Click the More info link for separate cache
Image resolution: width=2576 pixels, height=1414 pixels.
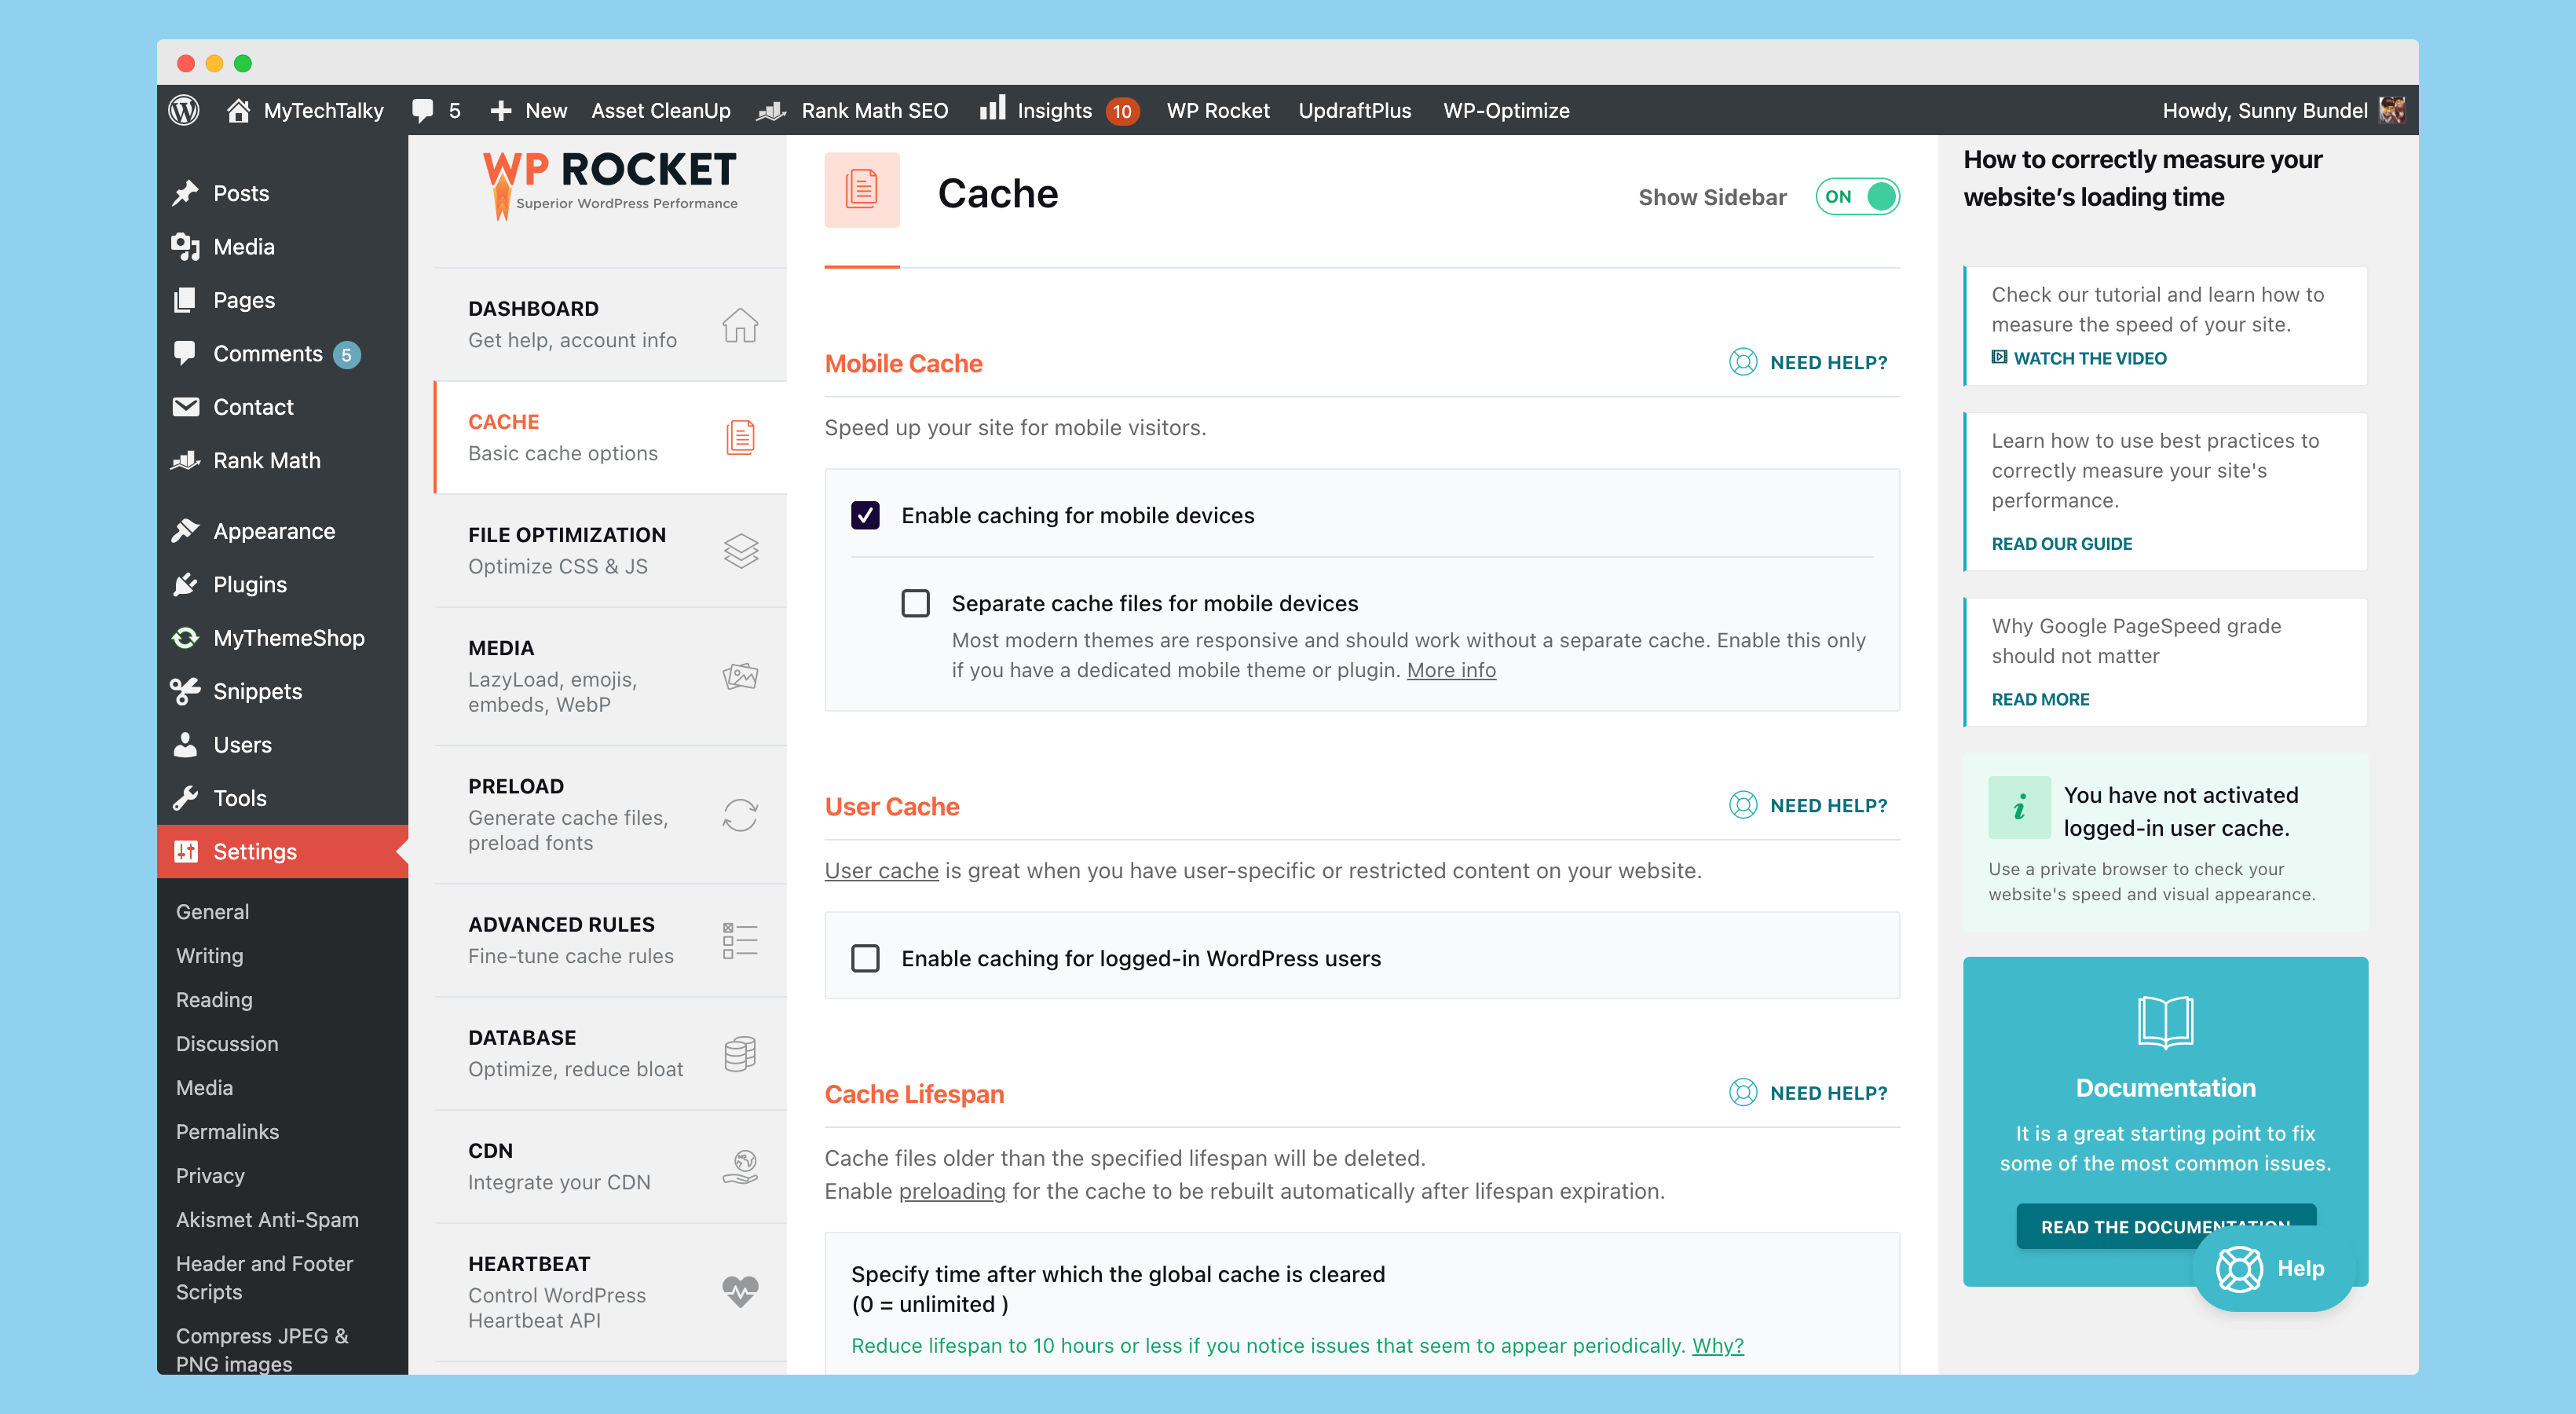point(1448,669)
